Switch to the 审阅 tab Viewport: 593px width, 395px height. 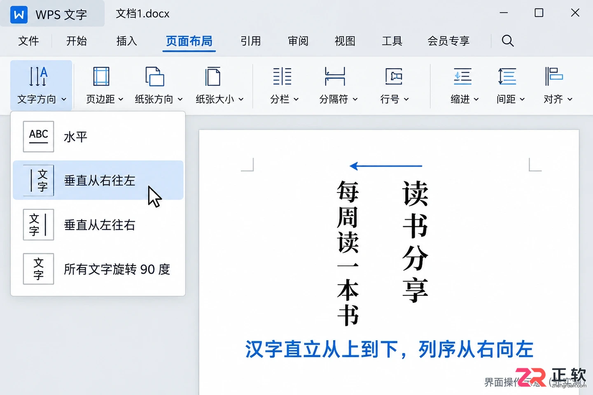pos(298,41)
